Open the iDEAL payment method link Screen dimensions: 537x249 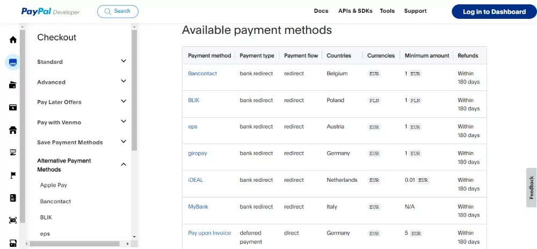[x=195, y=180]
